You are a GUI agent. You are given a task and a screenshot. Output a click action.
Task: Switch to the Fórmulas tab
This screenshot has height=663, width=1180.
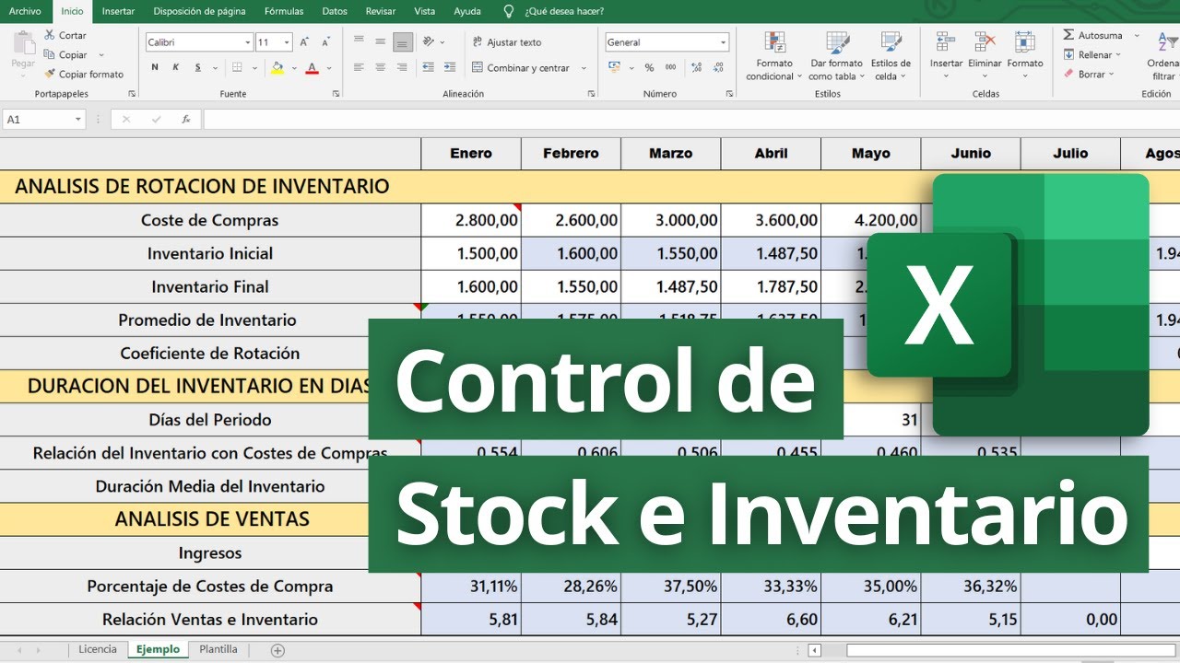click(x=283, y=11)
